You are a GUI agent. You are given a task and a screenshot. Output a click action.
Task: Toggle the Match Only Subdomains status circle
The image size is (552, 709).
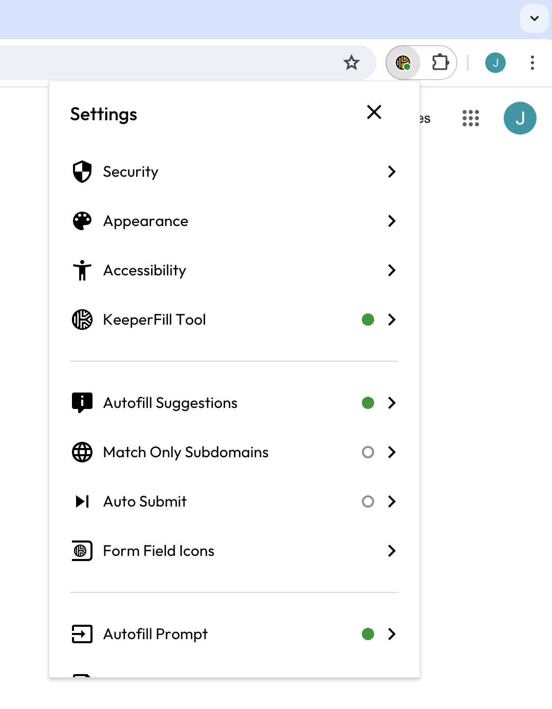368,452
